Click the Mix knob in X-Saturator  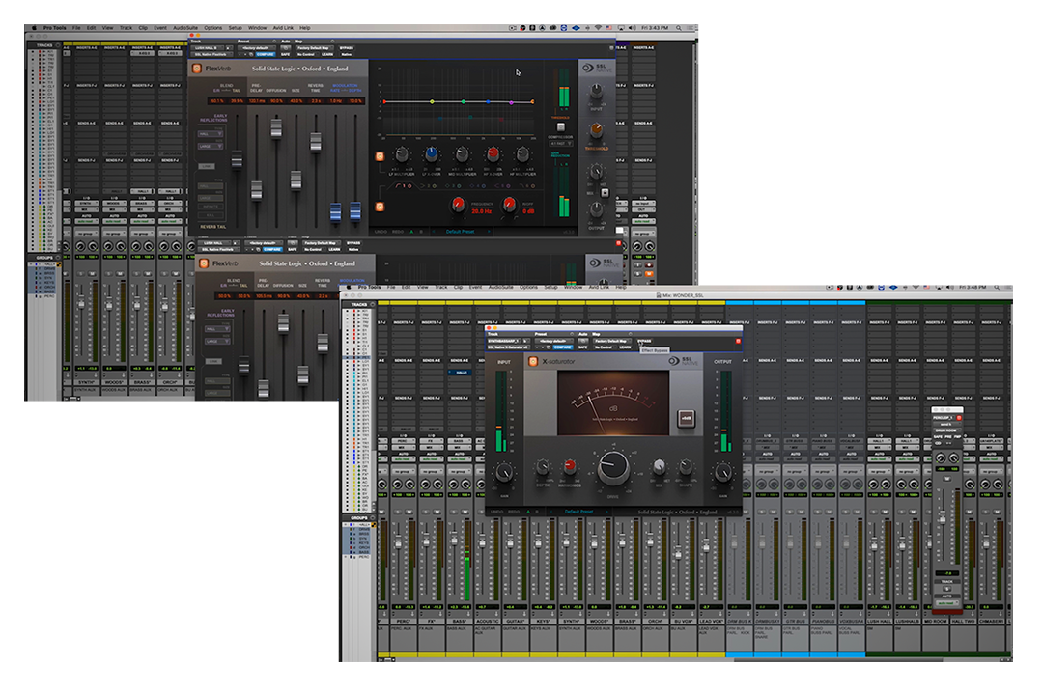[659, 466]
